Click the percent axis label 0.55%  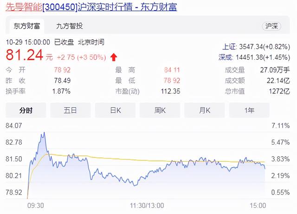[280, 192]
